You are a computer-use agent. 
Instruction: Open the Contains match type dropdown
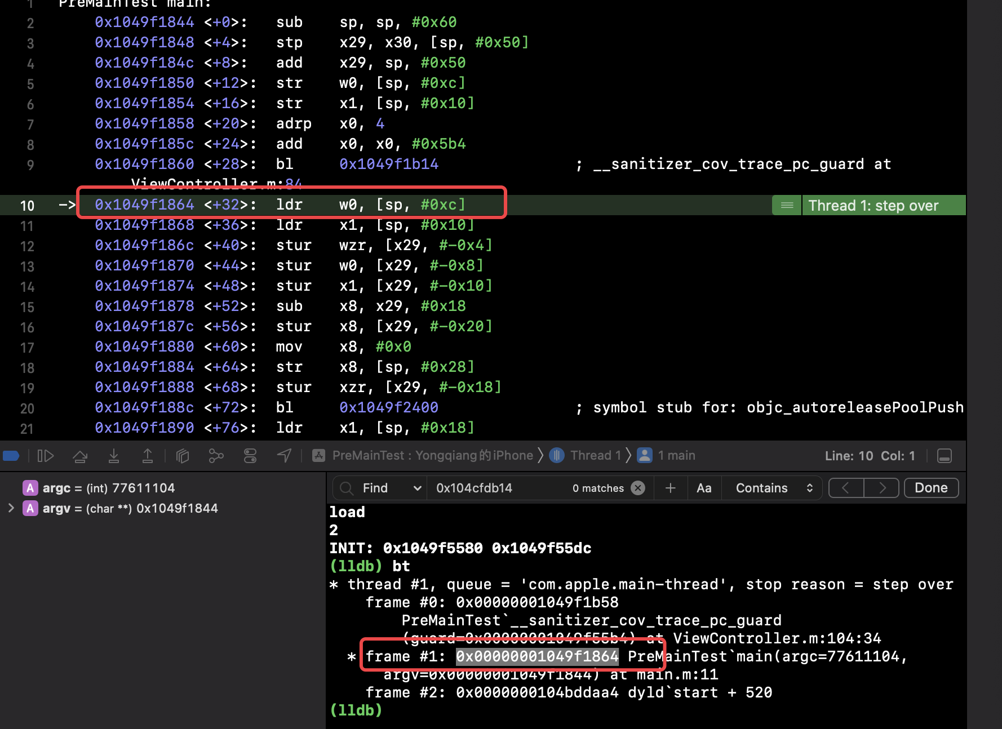click(x=773, y=488)
